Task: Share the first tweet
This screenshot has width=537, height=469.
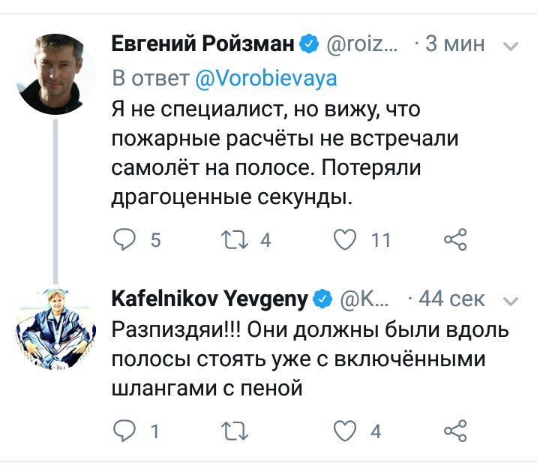Action: click(x=455, y=239)
